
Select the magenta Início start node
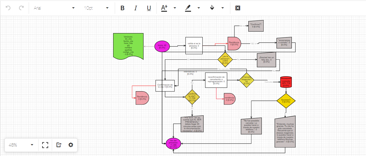pos(162,46)
